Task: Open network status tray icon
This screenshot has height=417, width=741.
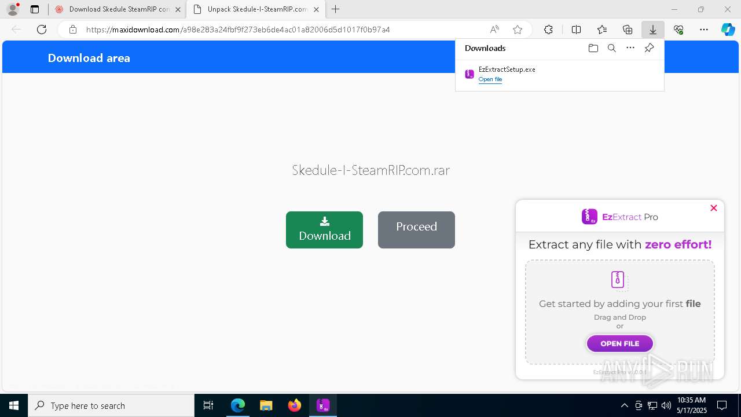Action: 652,405
